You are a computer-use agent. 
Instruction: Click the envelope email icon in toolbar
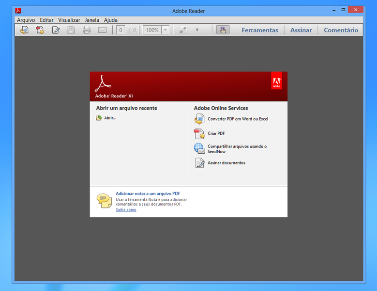(102, 30)
